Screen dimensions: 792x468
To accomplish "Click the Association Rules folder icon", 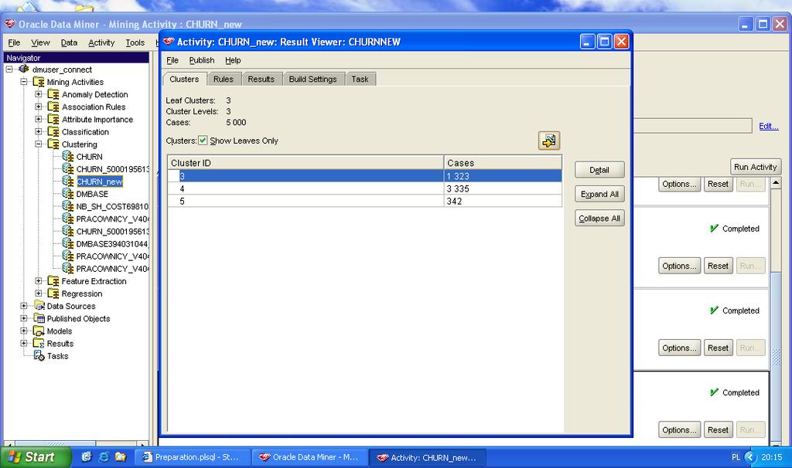I will [53, 107].
